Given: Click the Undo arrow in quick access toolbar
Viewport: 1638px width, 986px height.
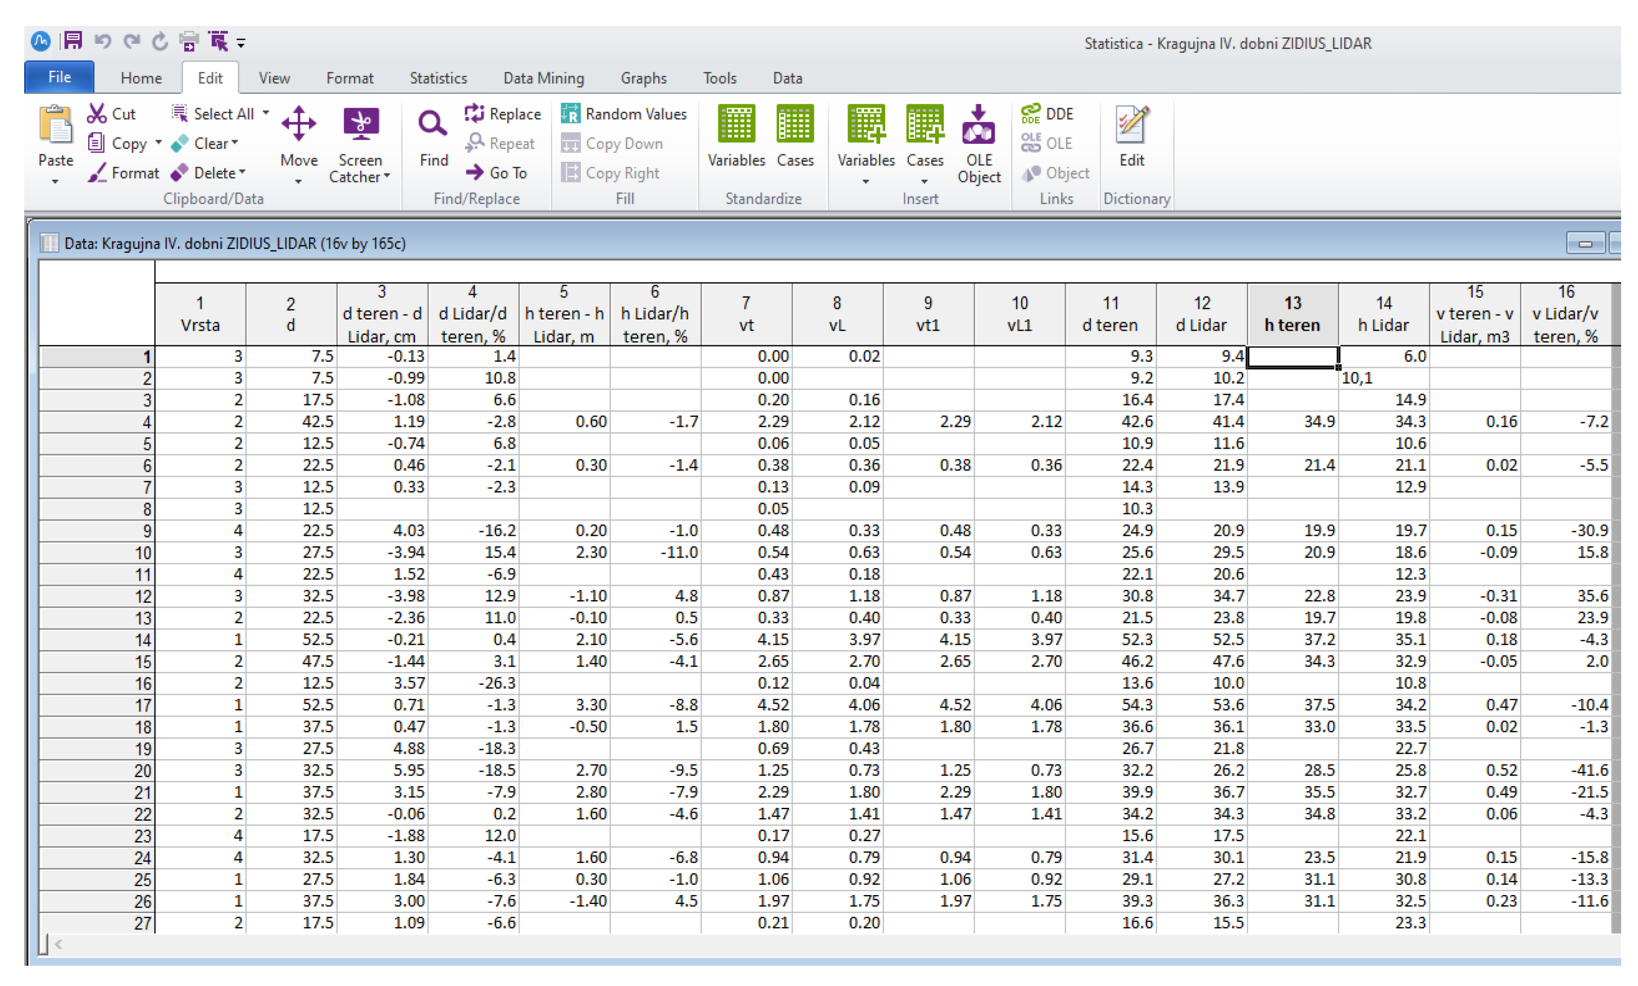Looking at the screenshot, I should (102, 41).
